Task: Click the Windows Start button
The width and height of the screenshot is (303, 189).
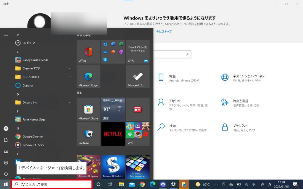Action: point(6,184)
